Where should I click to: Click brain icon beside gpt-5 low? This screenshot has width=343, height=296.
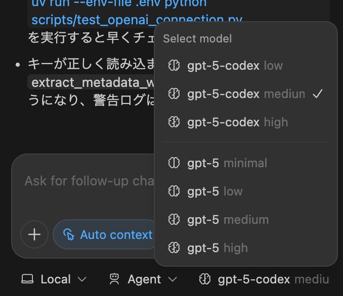click(174, 191)
